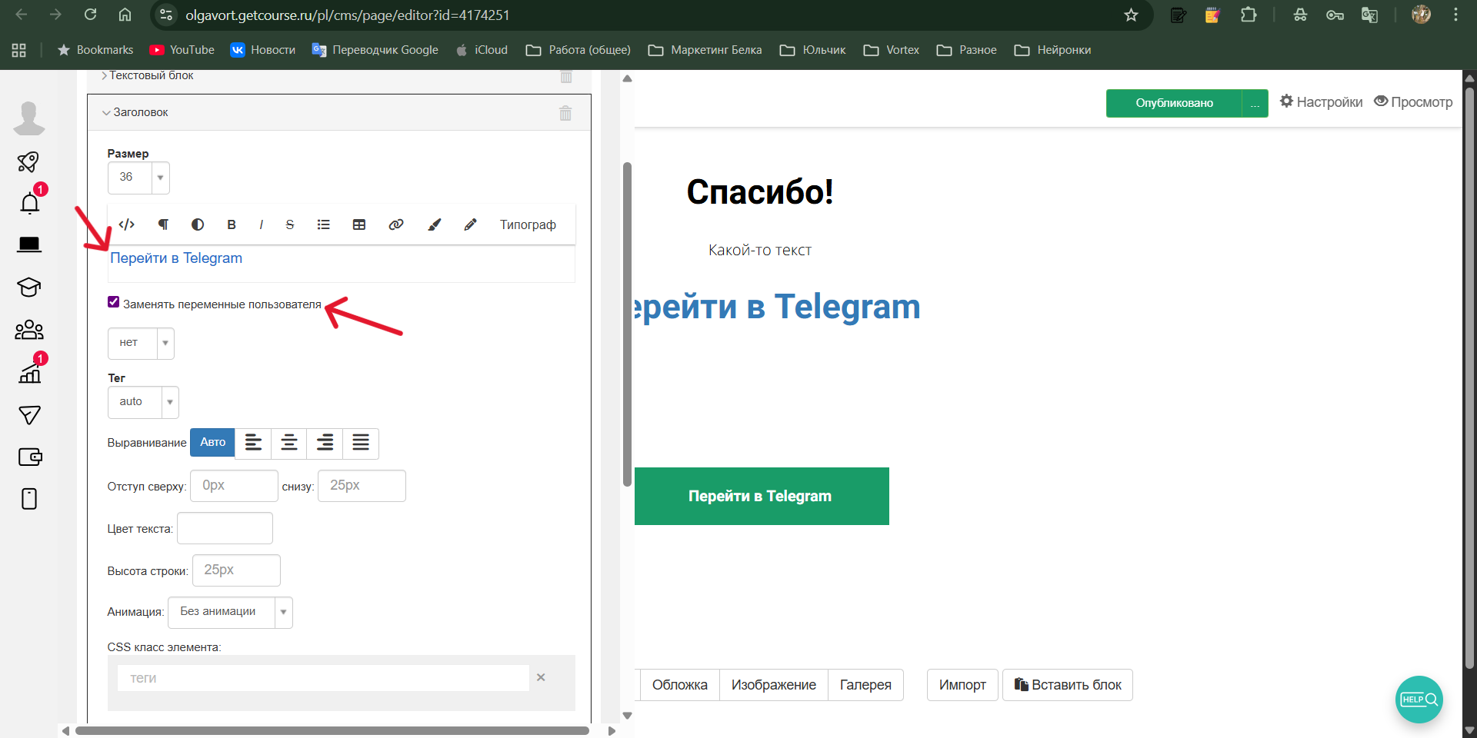1477x738 pixels.
Task: Open the HTML code view in editor toolbar
Action: (x=127, y=224)
